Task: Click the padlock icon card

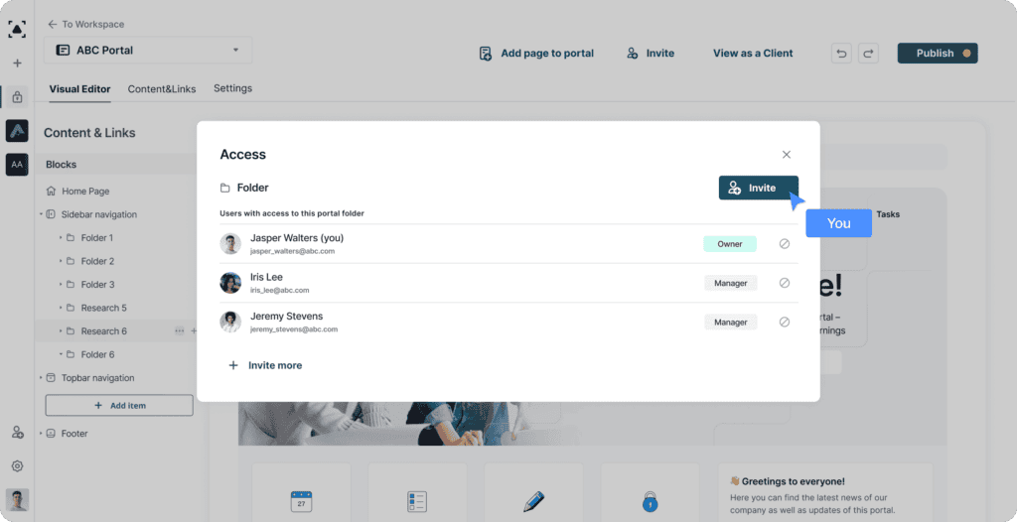Action: [x=650, y=501]
